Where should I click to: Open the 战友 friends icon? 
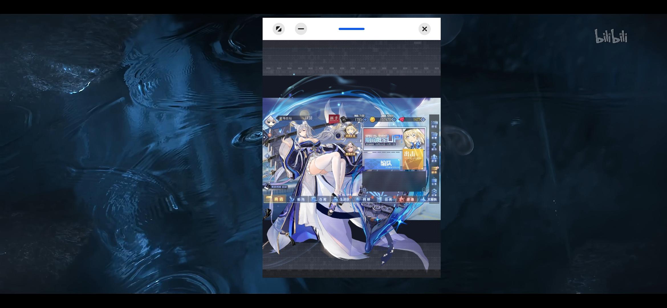click(x=434, y=158)
